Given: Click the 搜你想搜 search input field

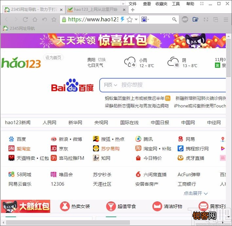Looking at the screenshot, I should click(173, 85).
